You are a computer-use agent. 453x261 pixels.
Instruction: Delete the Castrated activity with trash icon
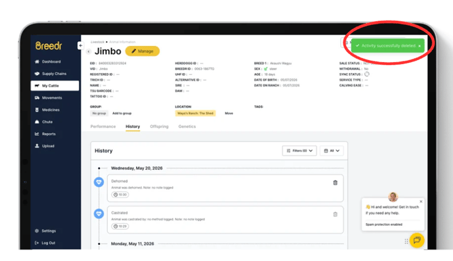click(335, 214)
